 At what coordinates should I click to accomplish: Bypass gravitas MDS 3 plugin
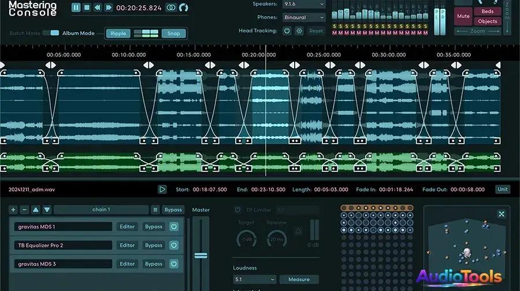(x=154, y=264)
